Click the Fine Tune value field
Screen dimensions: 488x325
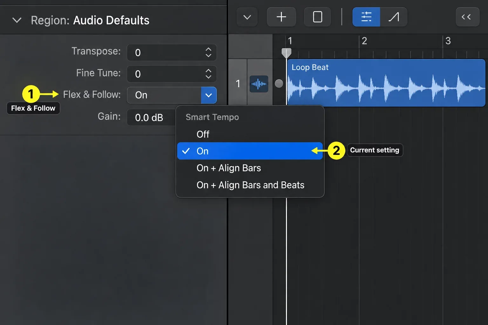172,74
